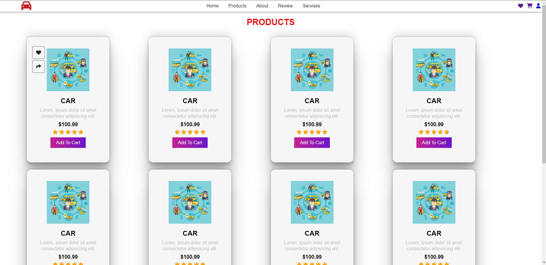Click the share arrow icon on the first product card

point(38,66)
